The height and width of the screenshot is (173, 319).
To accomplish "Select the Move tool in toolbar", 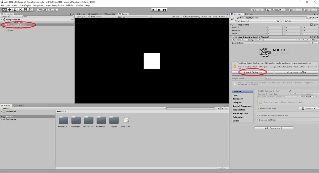I will (x=10, y=10).
